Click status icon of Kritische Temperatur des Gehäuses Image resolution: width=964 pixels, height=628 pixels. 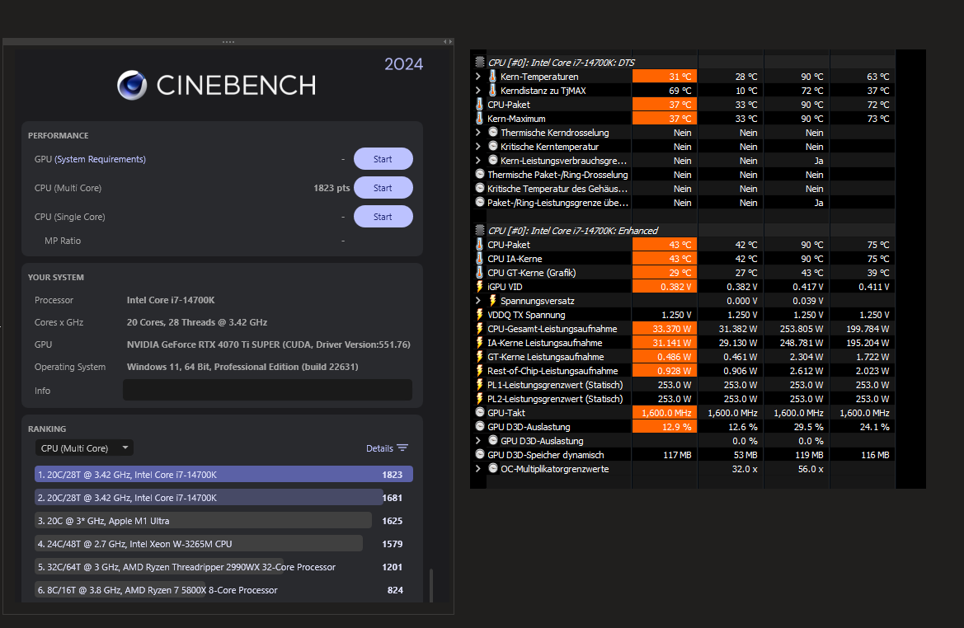pos(480,188)
